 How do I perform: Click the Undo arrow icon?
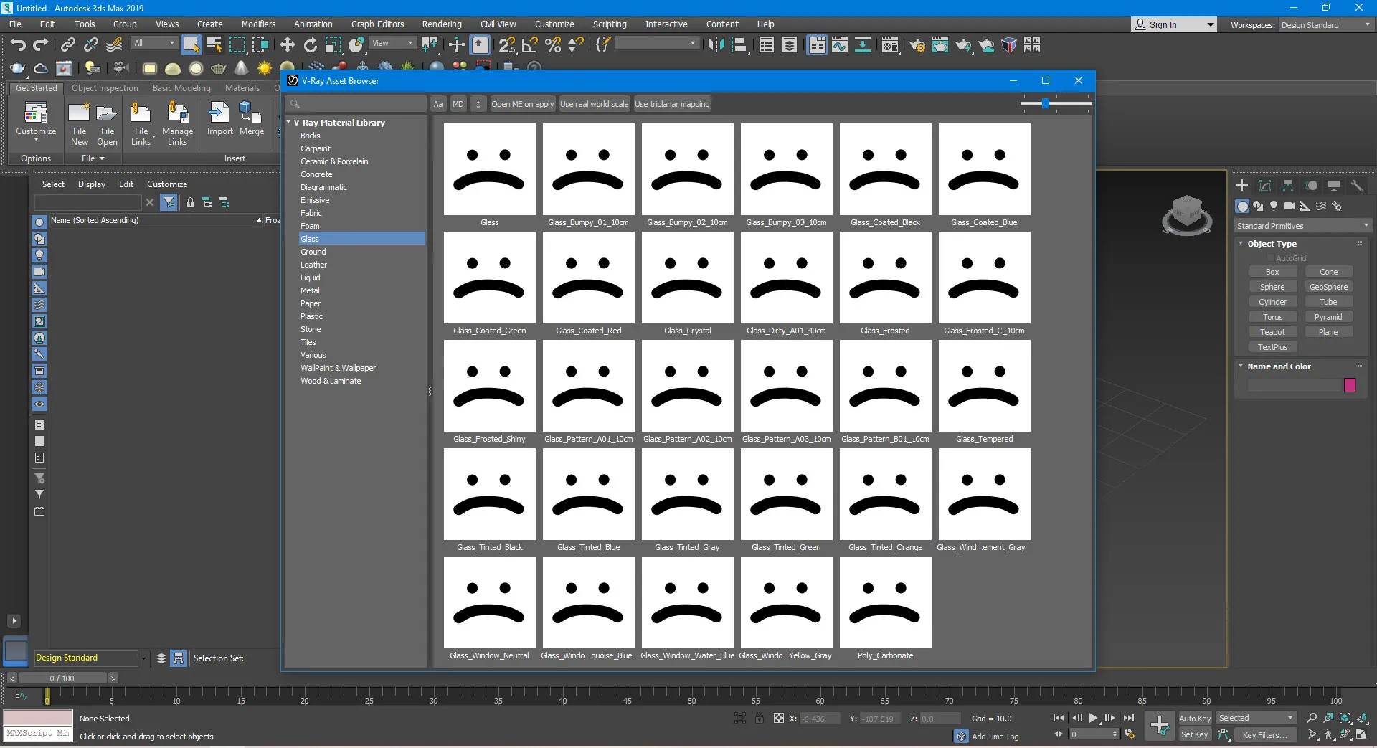[x=18, y=45]
